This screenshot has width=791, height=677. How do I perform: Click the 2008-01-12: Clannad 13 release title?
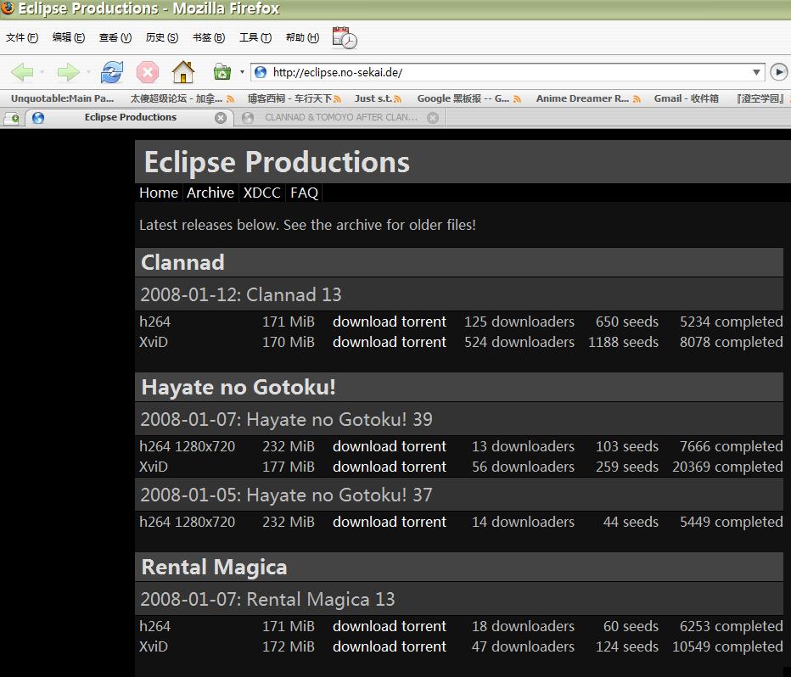(x=241, y=294)
